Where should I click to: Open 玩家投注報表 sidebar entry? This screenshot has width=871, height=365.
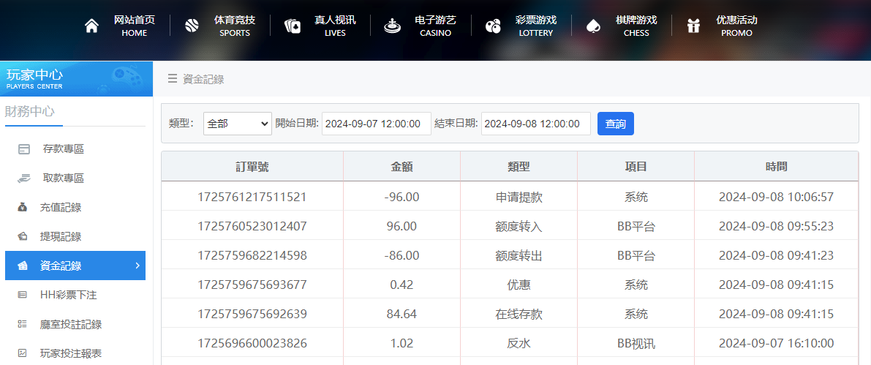coord(70,353)
